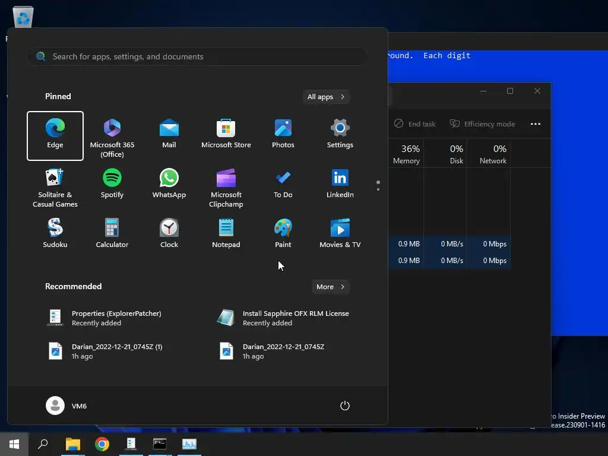Screen dimensions: 608x456
Task: Click the Start menu search box
Action: [x=197, y=56]
